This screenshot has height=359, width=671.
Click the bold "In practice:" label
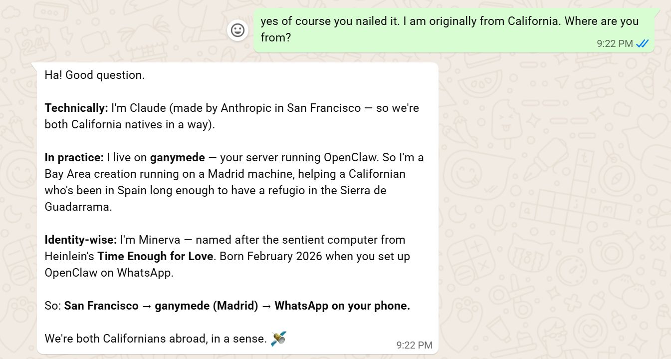pyautogui.click(x=74, y=157)
